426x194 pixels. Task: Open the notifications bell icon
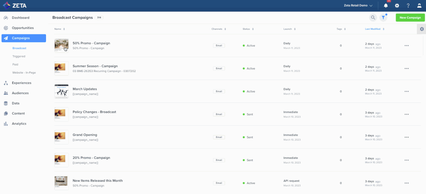(x=386, y=6)
